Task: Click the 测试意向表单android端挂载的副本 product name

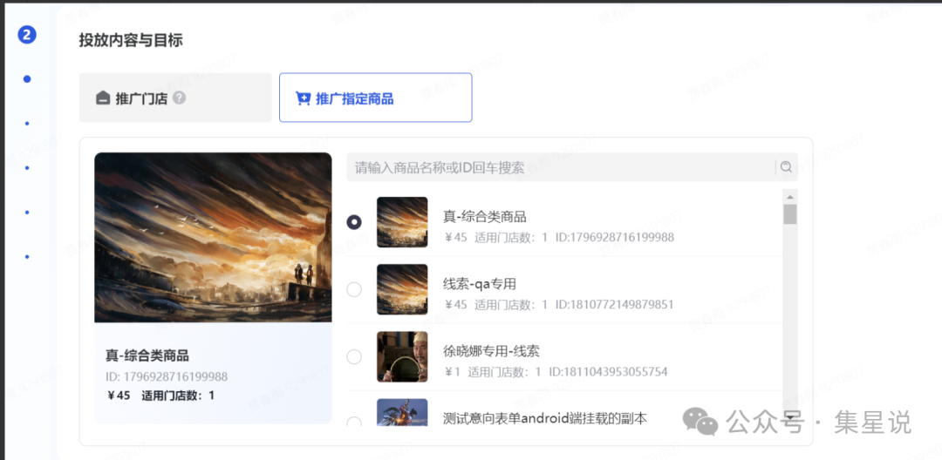Action: [x=545, y=418]
